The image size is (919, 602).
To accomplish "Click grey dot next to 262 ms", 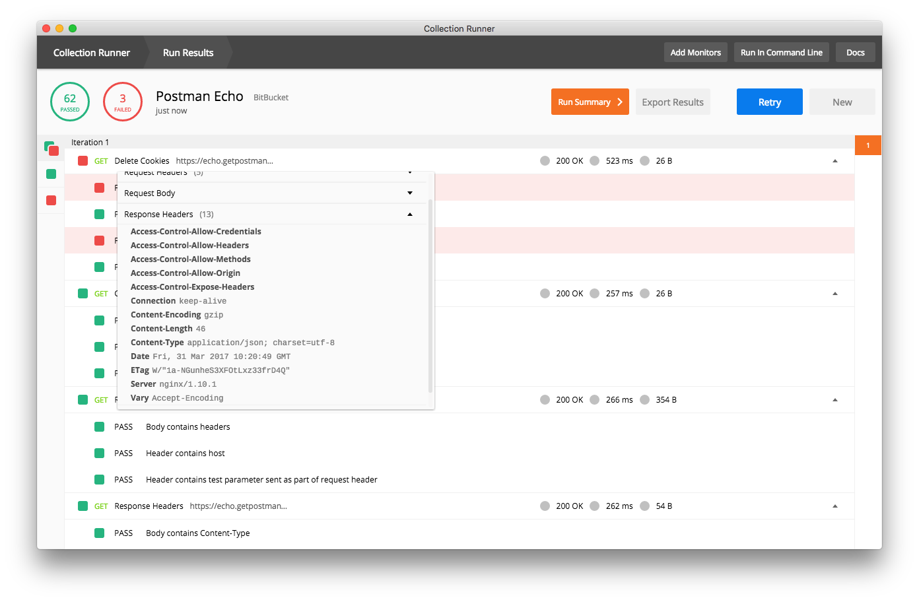I will [595, 506].
